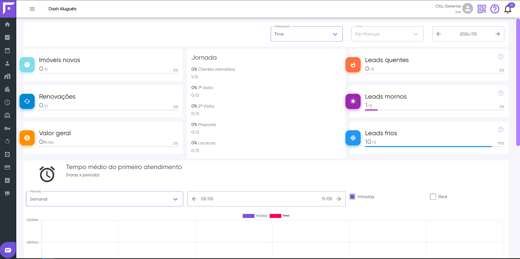Click the Dash Aluguéis page title
The width and height of the screenshot is (520, 259).
(62, 9)
